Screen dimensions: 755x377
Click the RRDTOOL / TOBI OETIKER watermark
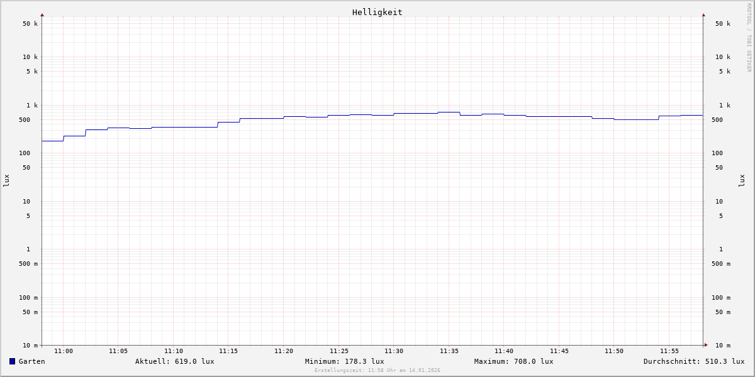[x=749, y=38]
